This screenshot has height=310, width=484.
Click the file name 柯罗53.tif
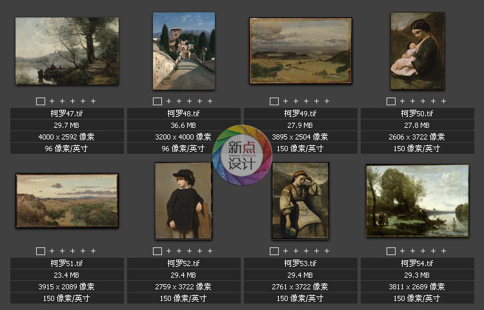click(x=300, y=263)
